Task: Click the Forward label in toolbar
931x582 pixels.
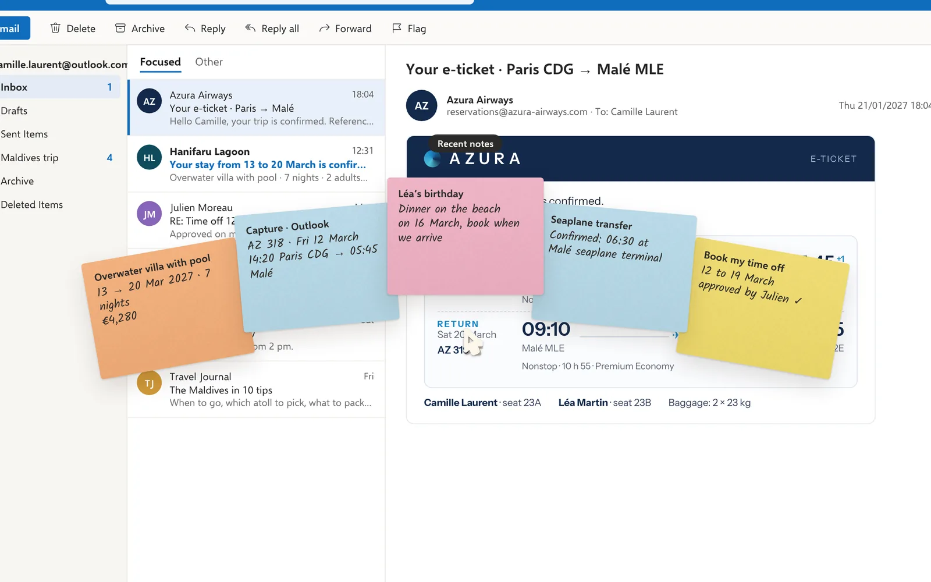Action: [353, 29]
